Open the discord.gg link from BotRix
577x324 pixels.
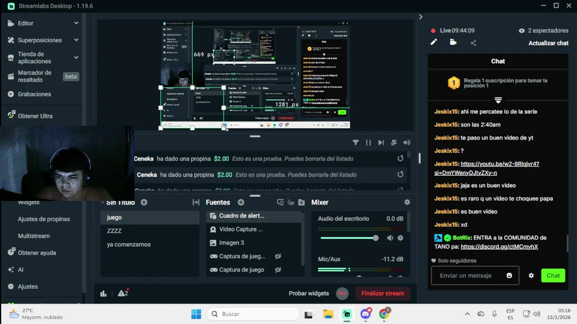tap(499, 247)
